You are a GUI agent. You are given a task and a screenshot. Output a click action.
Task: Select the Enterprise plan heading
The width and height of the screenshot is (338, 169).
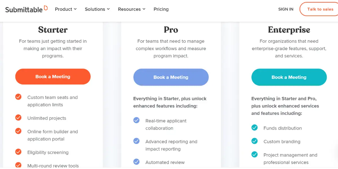coord(289,30)
